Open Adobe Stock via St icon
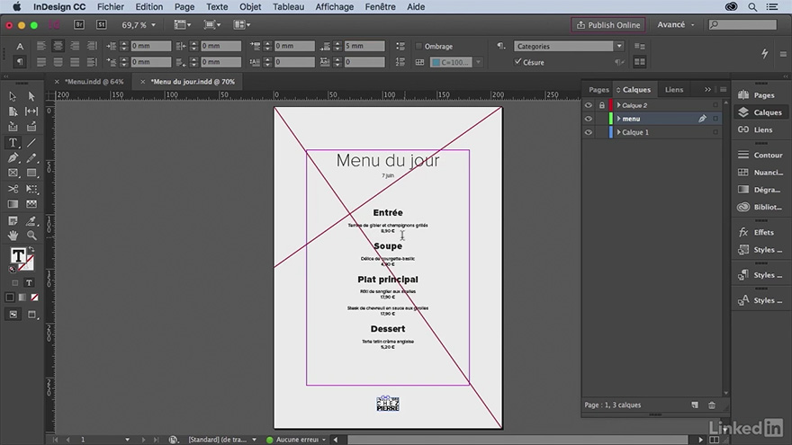Image resolution: width=792 pixels, height=445 pixels. (101, 25)
